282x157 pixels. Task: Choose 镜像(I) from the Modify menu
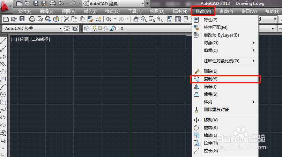tap(225, 87)
